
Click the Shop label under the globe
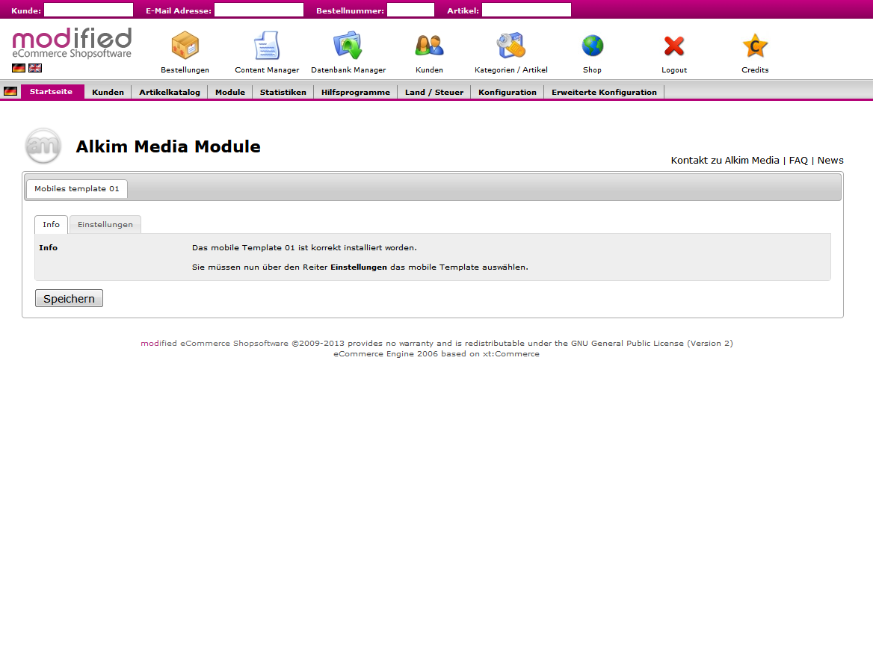(x=593, y=70)
